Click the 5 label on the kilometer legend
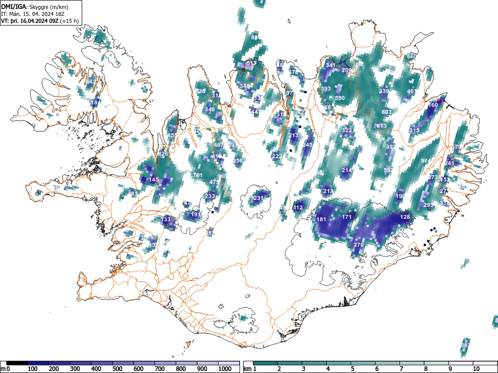Viewport: 498px width, 373px height. point(352,369)
